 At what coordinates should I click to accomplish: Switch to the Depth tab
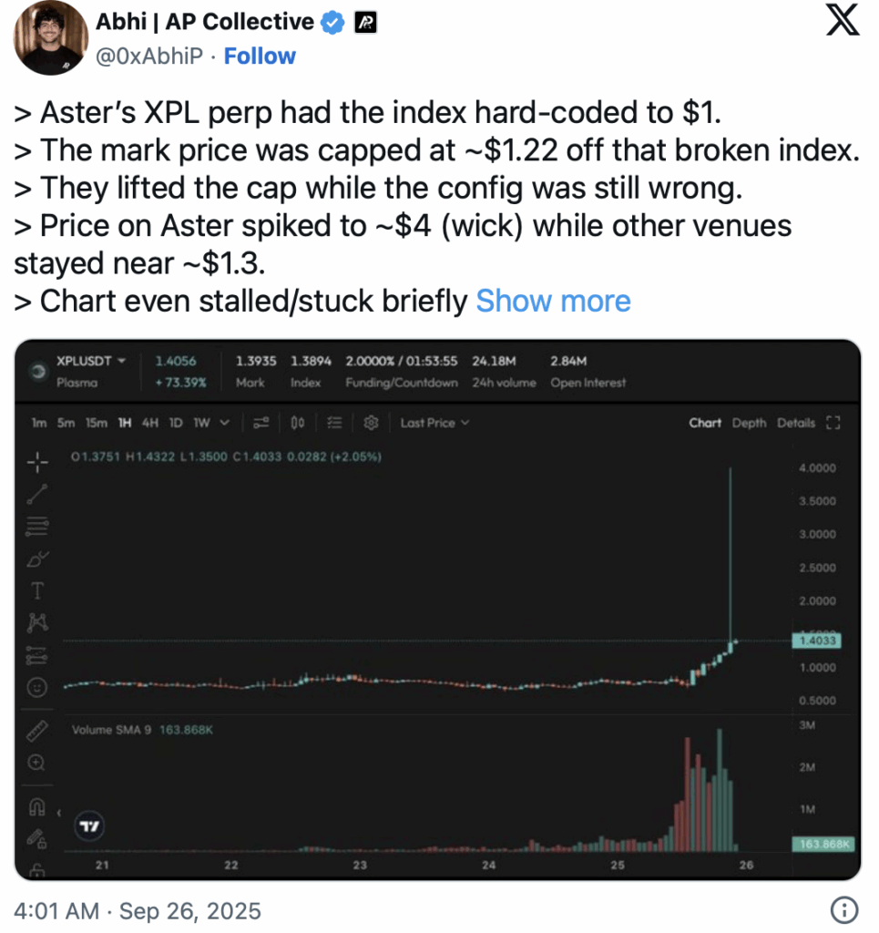pyautogui.click(x=749, y=423)
